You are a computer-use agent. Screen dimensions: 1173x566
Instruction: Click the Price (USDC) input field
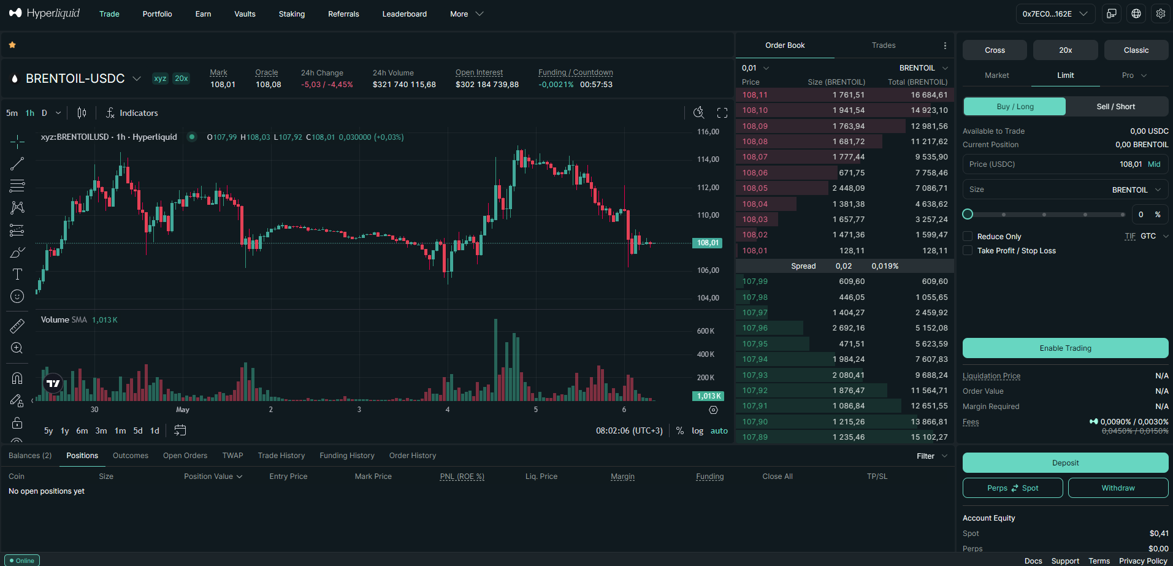(1065, 164)
